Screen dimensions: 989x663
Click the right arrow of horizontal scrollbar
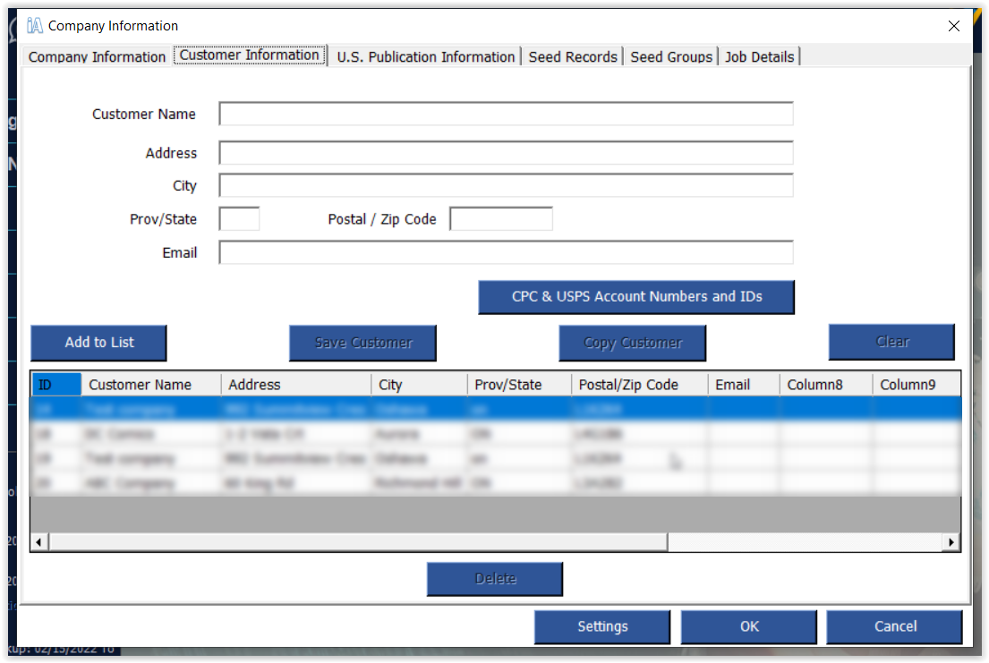click(951, 542)
